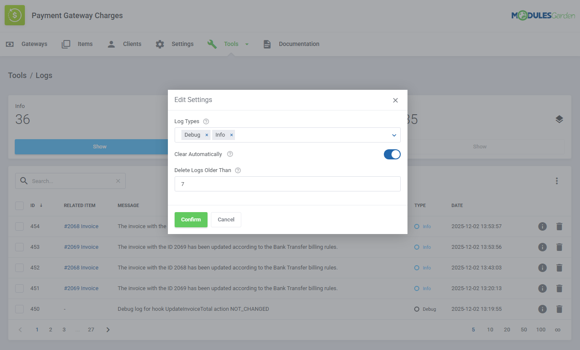The width and height of the screenshot is (580, 350).
Task: Switch to the Gateways section
Action: [34, 43]
